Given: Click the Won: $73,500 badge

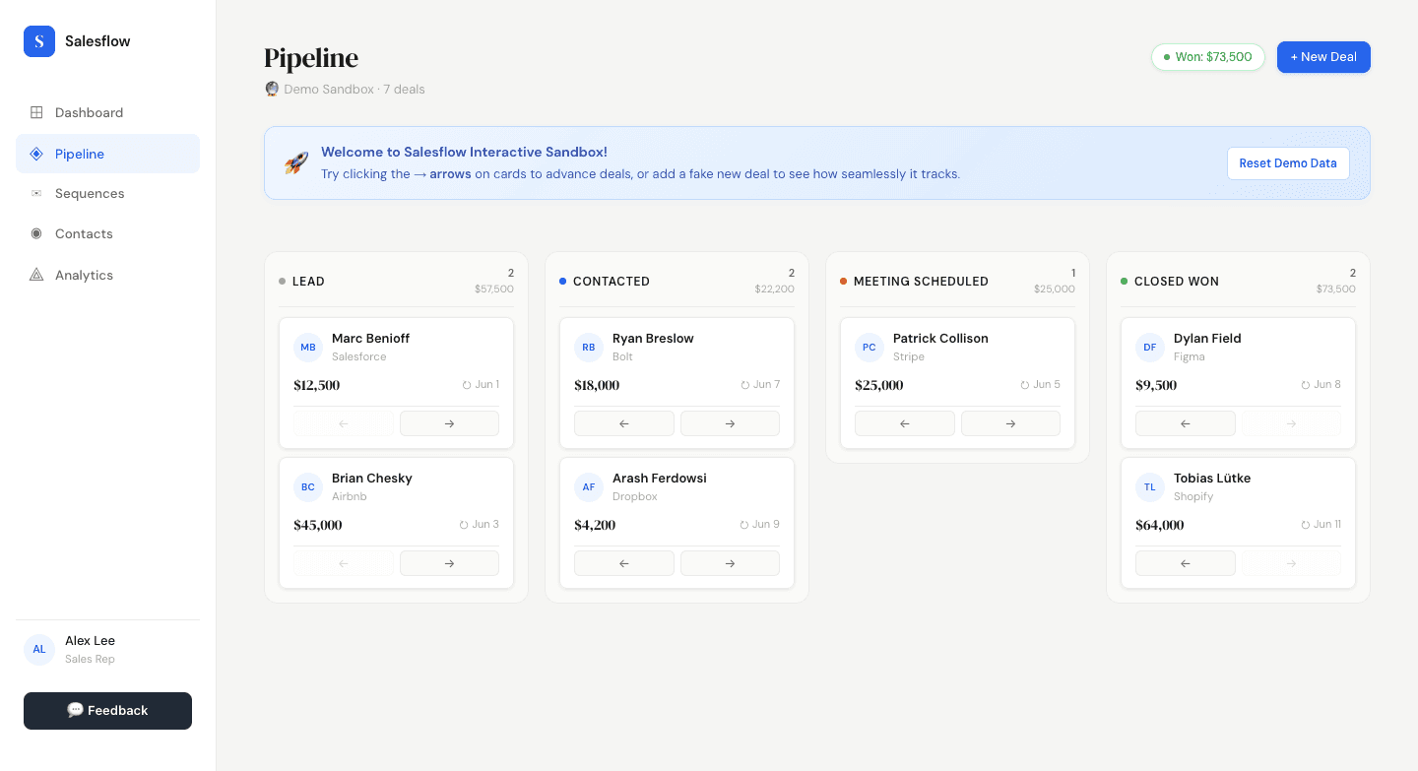Looking at the screenshot, I should [1208, 57].
